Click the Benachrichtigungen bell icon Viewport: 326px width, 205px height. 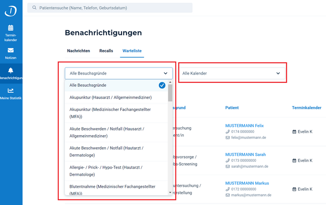click(x=11, y=70)
